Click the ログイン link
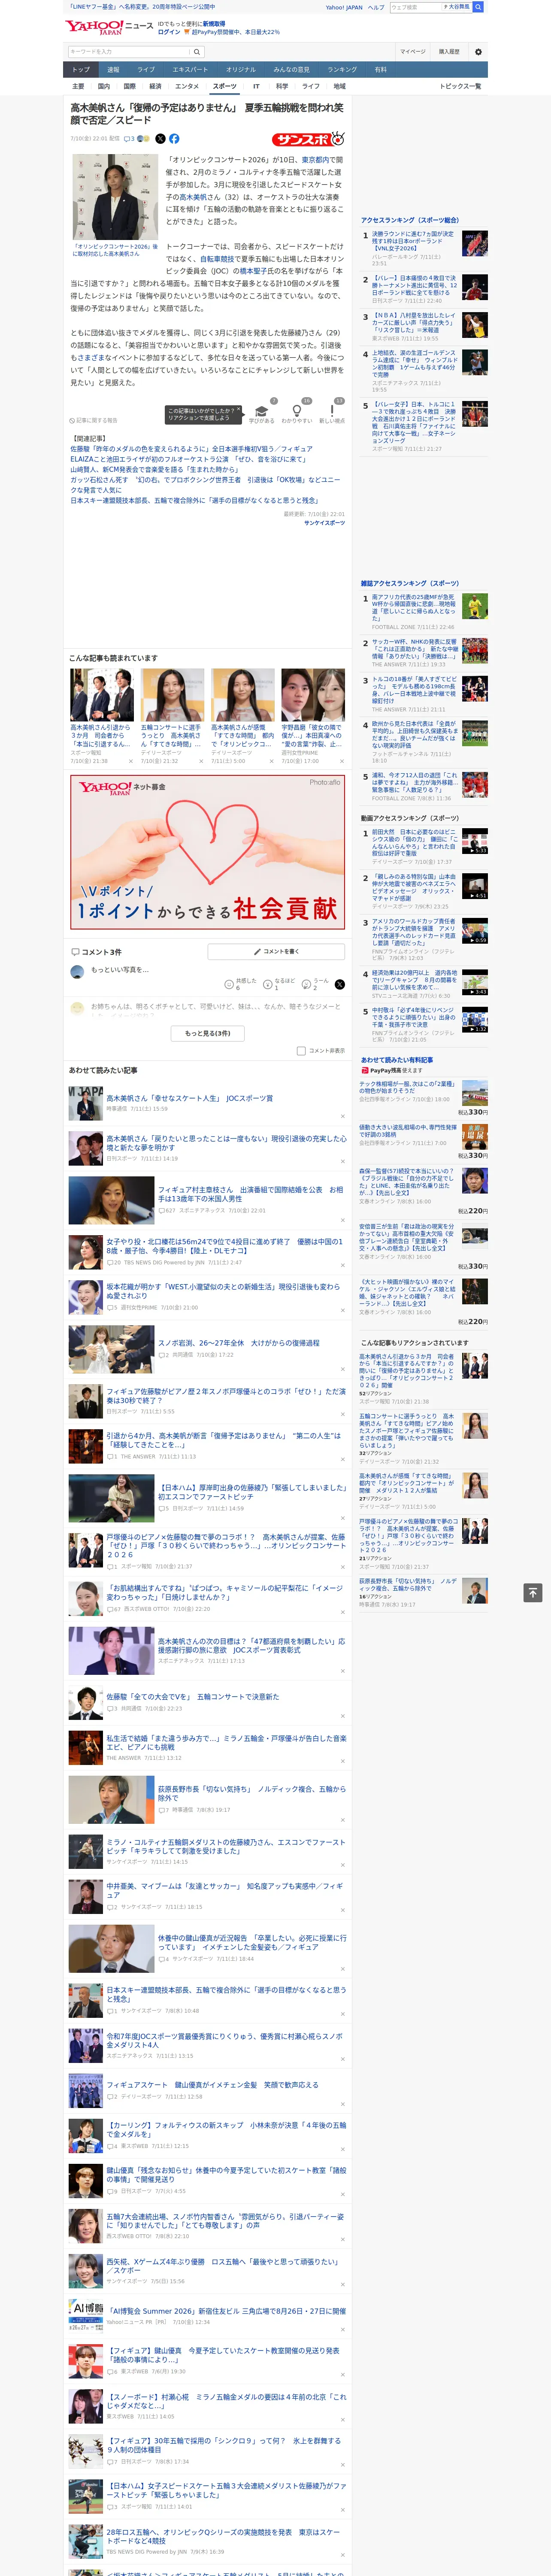Screen dimensions: 551x2576 coord(169,32)
